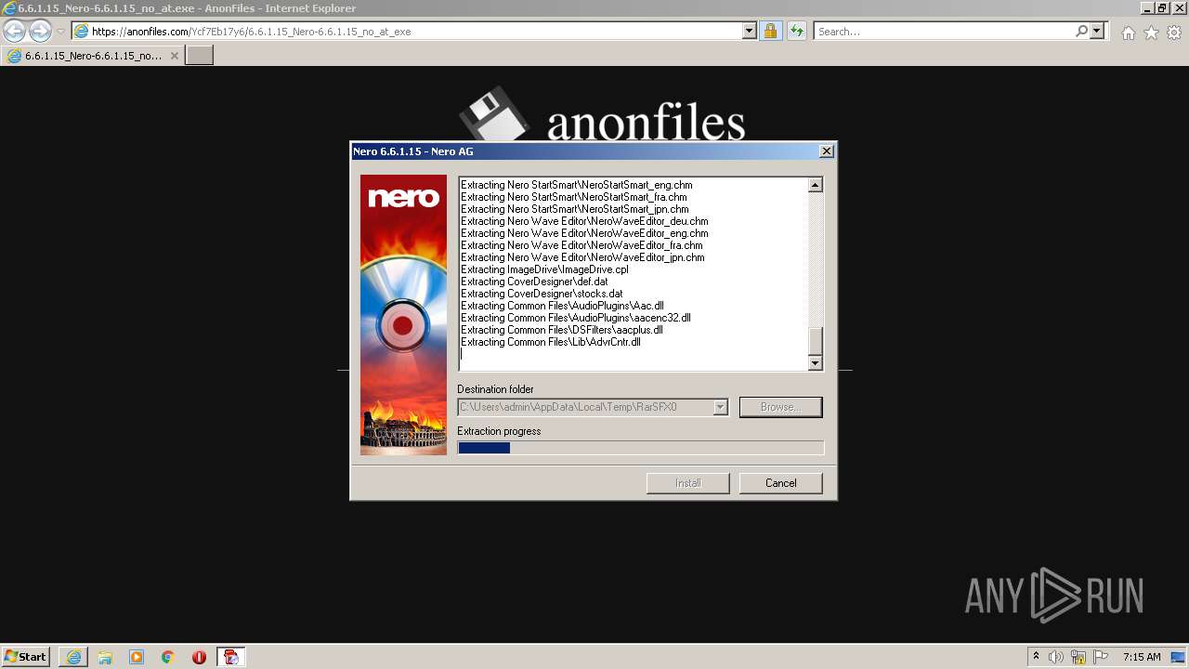Click the Browse... button
Image resolution: width=1189 pixels, height=669 pixels.
pyautogui.click(x=781, y=407)
